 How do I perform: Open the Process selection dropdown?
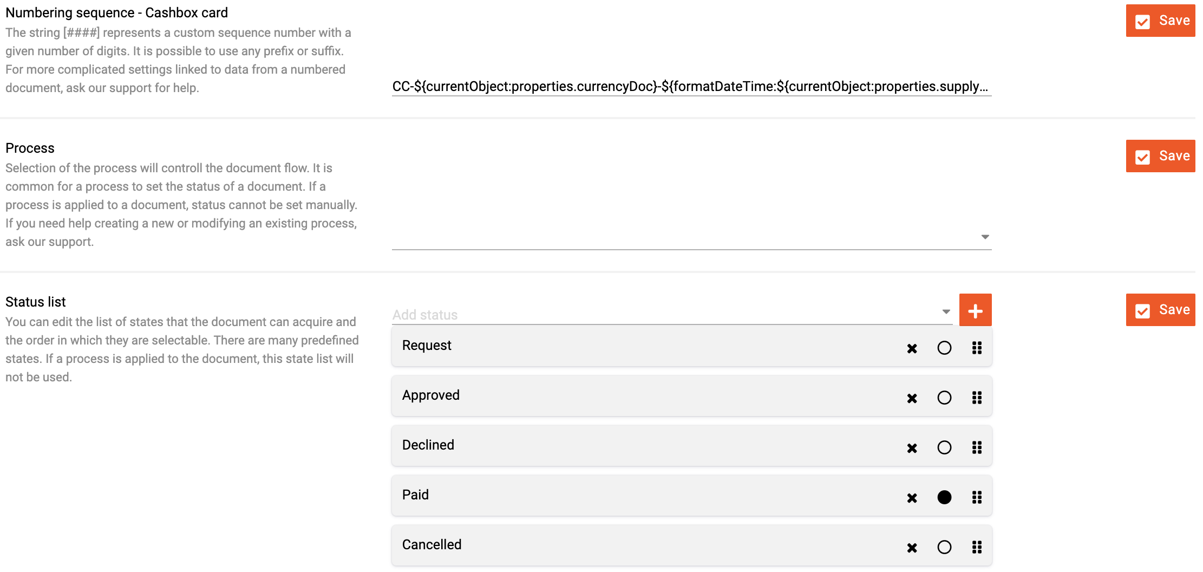point(691,237)
